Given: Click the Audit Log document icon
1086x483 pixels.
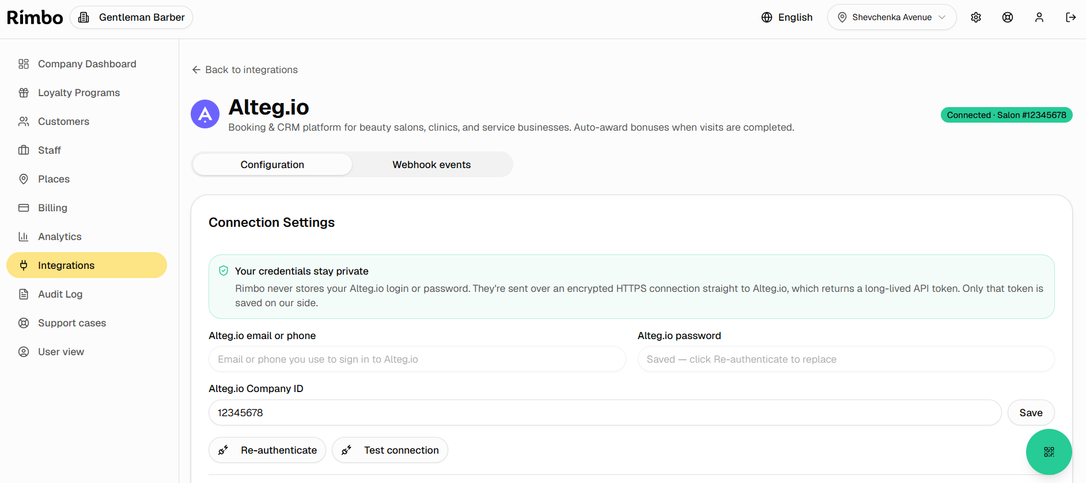Looking at the screenshot, I should [24, 294].
